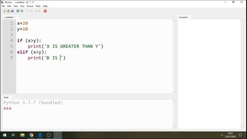This screenshot has height=139, width=247.
Task: Open the Tools menu
Action: 38,6
